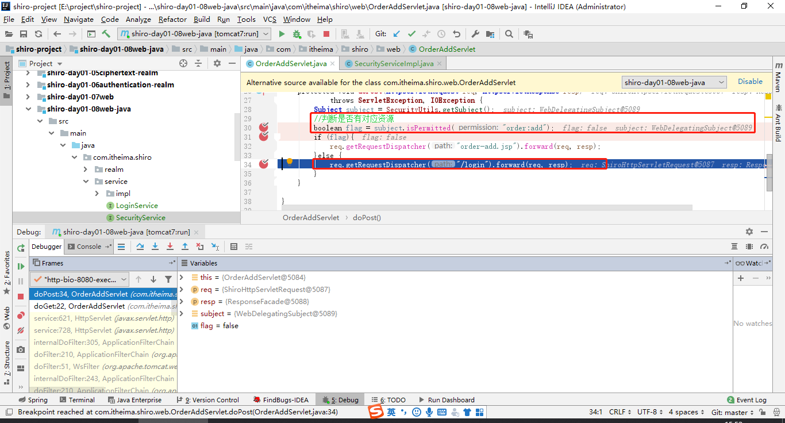Screen dimensions: 785x423
Task: Click Step Over in debugger toolbar
Action: coord(140,247)
